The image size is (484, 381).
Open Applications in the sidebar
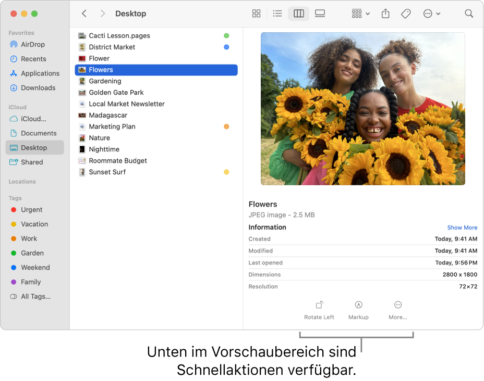34,73
